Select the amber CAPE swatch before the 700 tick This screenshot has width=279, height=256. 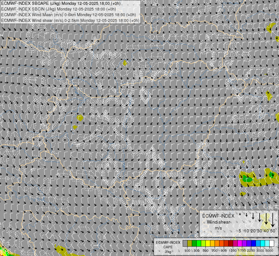(x=212, y=243)
